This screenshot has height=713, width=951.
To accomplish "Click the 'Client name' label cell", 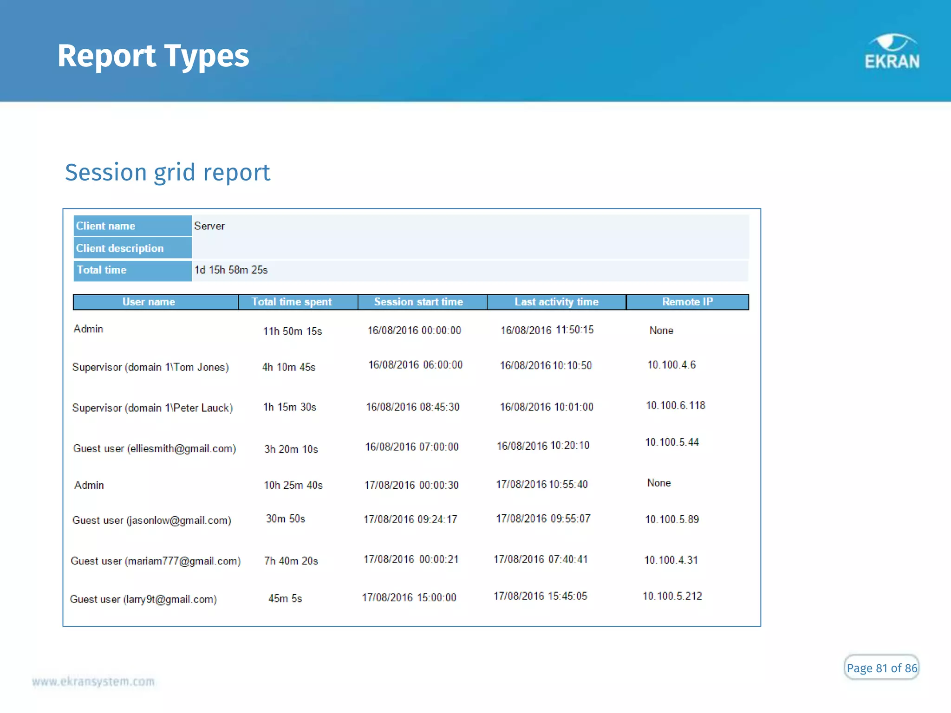I will click(132, 226).
